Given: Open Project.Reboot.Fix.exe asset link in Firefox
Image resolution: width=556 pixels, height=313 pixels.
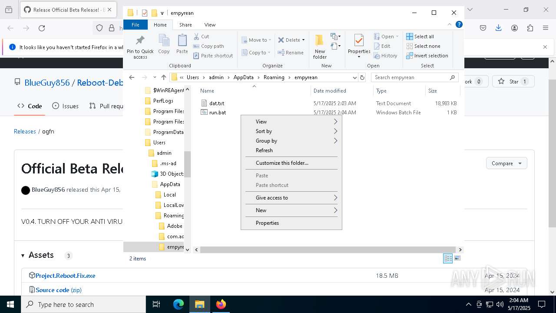Looking at the screenshot, I should tap(65, 276).
